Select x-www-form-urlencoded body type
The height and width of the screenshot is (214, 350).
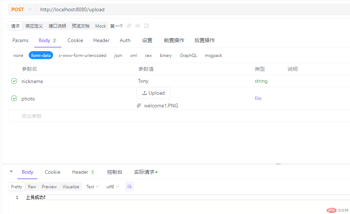83,55
